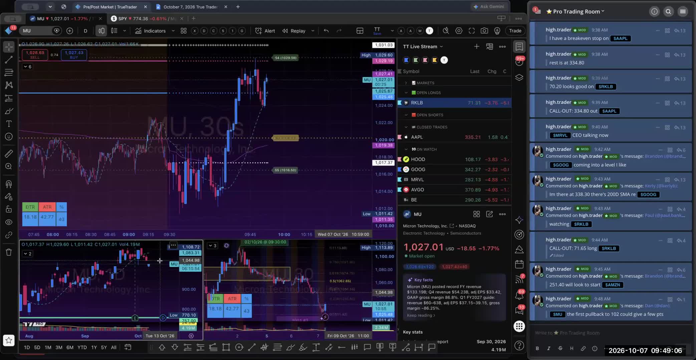Viewport: 696px width, 360px height.
Task: Select the 1M time range
Action: coord(48,347)
